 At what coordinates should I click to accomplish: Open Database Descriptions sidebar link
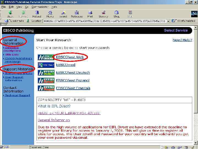pos(12,49)
